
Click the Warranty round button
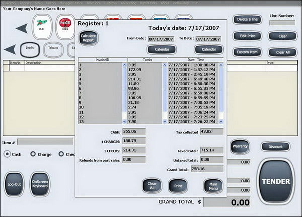pyautogui.click(x=240, y=147)
